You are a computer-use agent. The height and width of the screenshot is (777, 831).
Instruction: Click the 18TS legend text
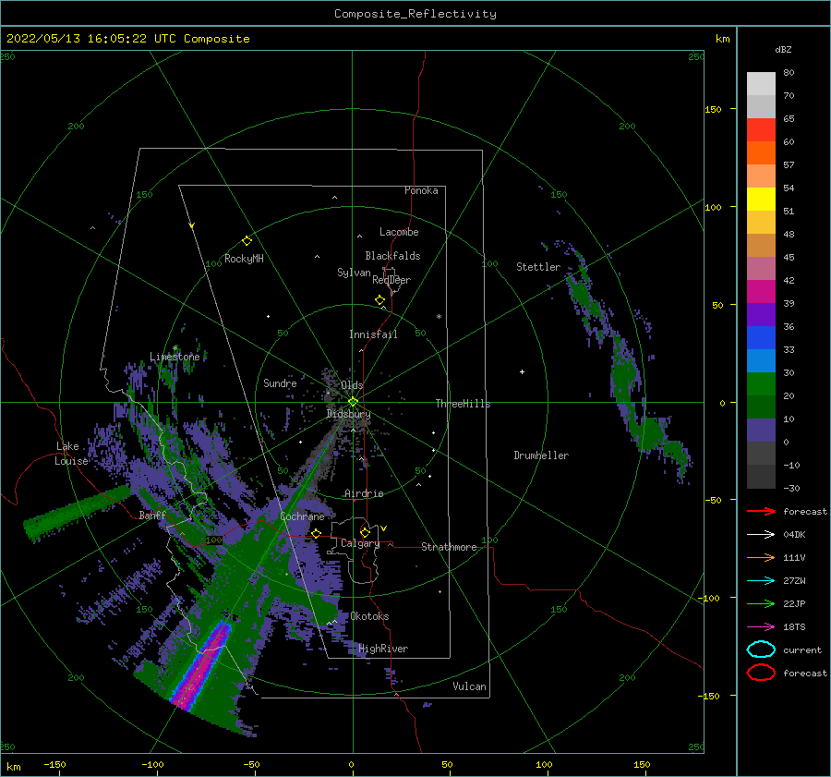(x=794, y=627)
